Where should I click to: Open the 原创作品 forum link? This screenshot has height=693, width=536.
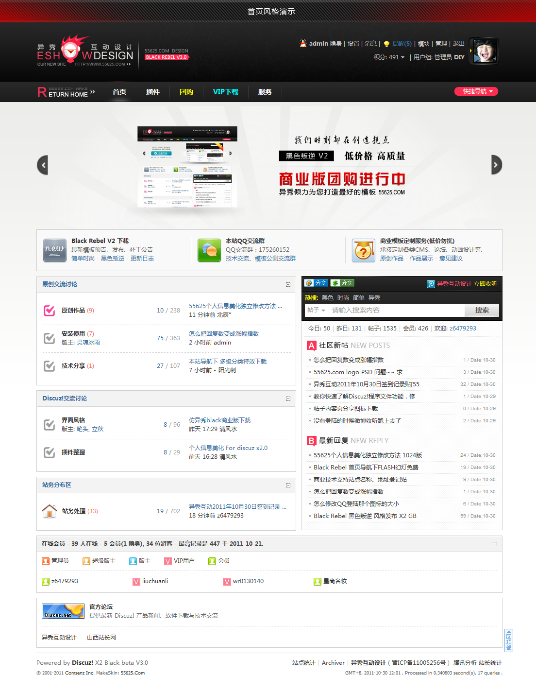pyautogui.click(x=73, y=310)
